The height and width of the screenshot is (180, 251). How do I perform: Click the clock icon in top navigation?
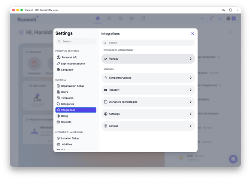click(x=120, y=18)
